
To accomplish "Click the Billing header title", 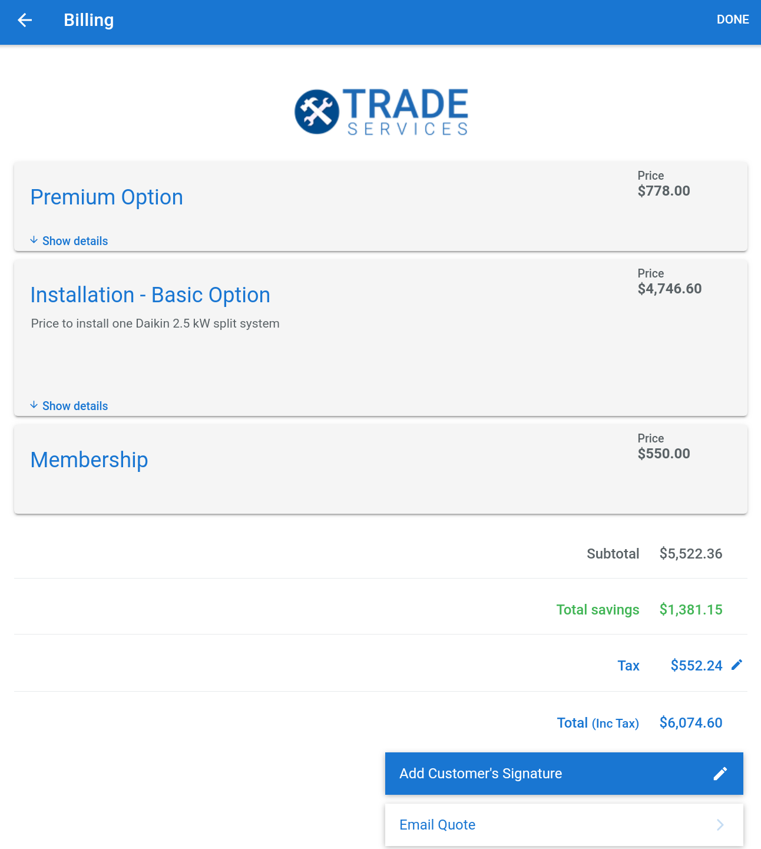I will (x=89, y=21).
